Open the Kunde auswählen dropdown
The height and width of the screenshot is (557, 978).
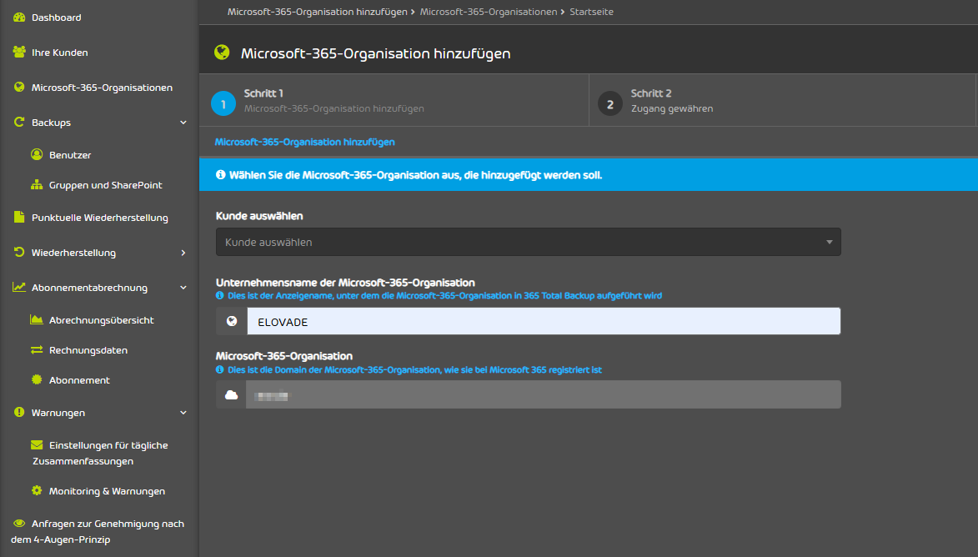click(528, 242)
